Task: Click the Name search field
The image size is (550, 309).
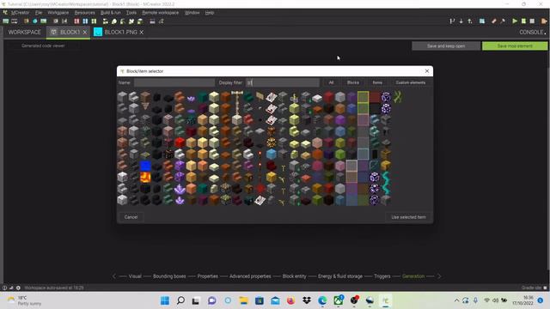Action: [x=174, y=82]
